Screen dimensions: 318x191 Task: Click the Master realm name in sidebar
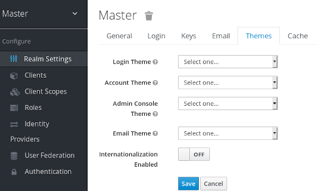click(x=15, y=14)
